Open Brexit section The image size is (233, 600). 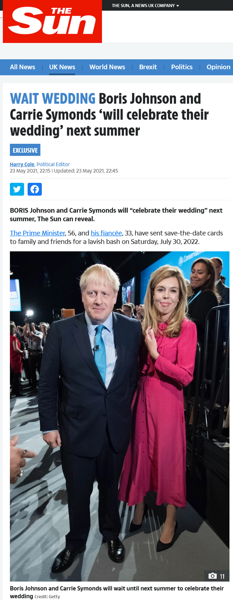148,67
